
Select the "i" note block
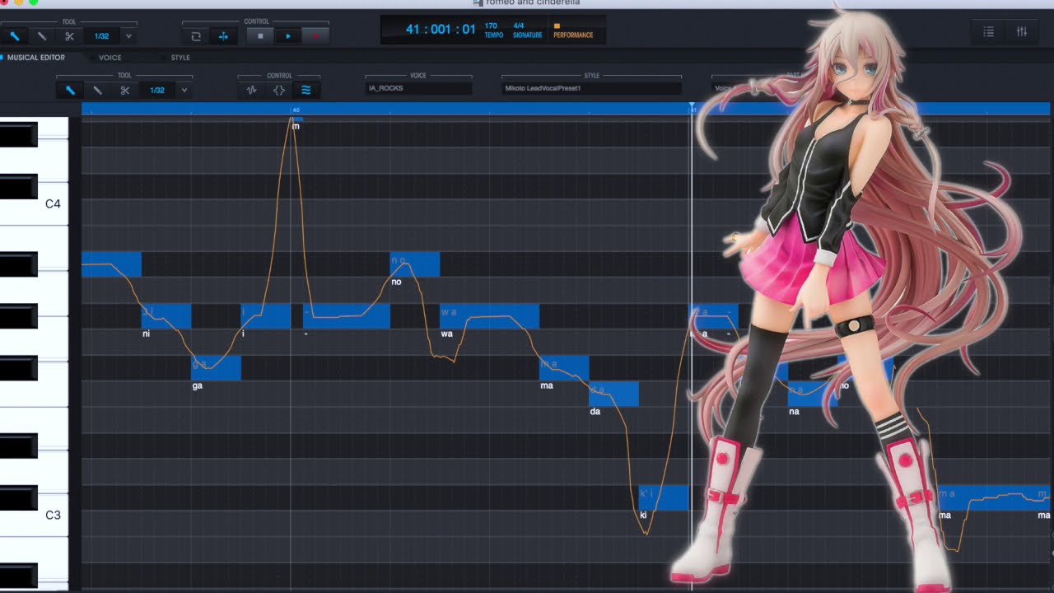266,315
